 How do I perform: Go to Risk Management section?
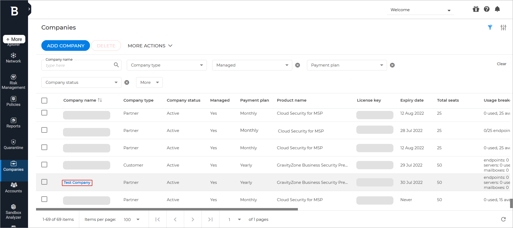pos(13,82)
